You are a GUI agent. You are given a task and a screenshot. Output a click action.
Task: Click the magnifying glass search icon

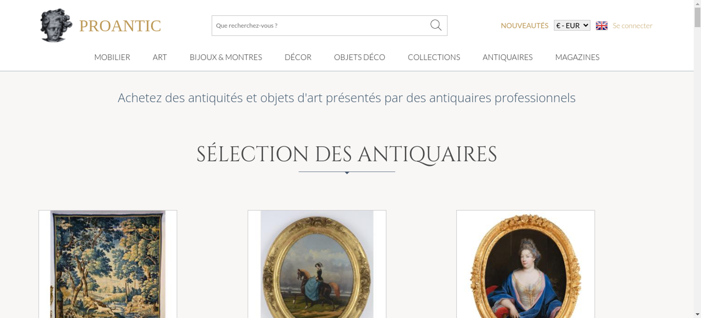click(x=436, y=25)
